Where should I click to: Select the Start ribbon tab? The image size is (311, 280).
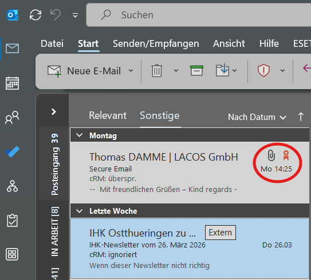point(88,43)
